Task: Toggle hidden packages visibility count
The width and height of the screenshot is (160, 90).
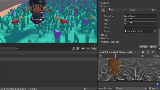Action: tap(94, 48)
